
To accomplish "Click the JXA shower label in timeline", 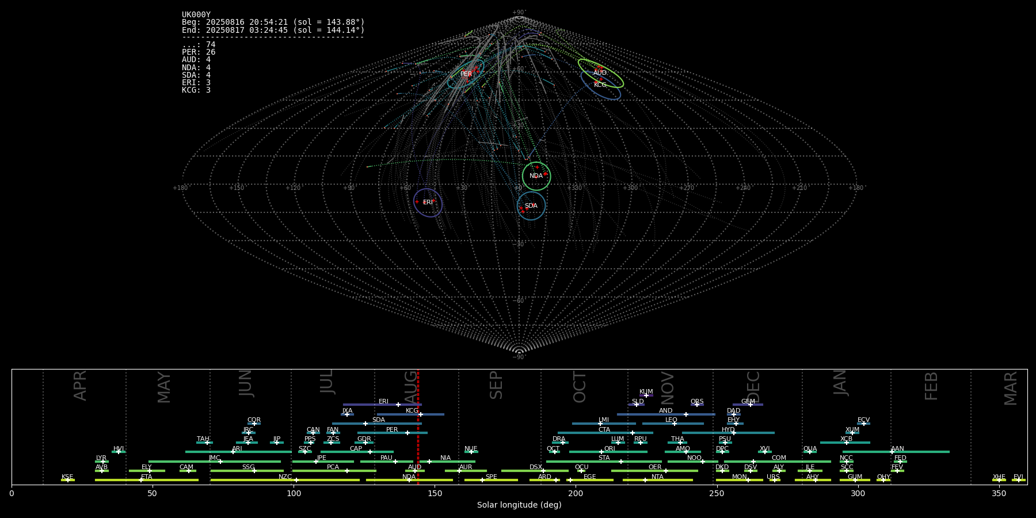I will [347, 411].
